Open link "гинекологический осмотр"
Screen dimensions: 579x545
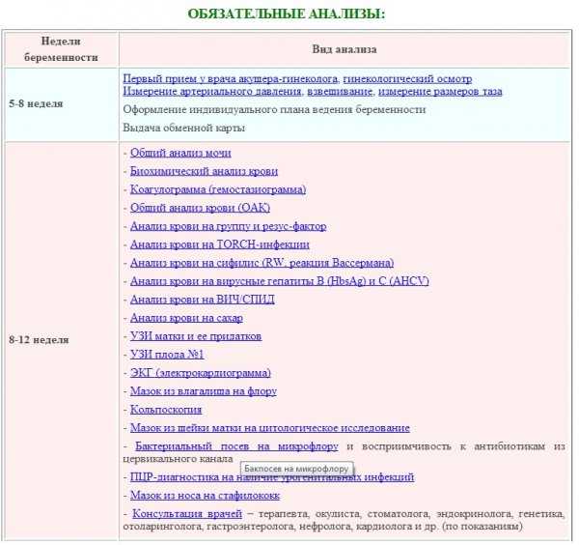tap(407, 79)
